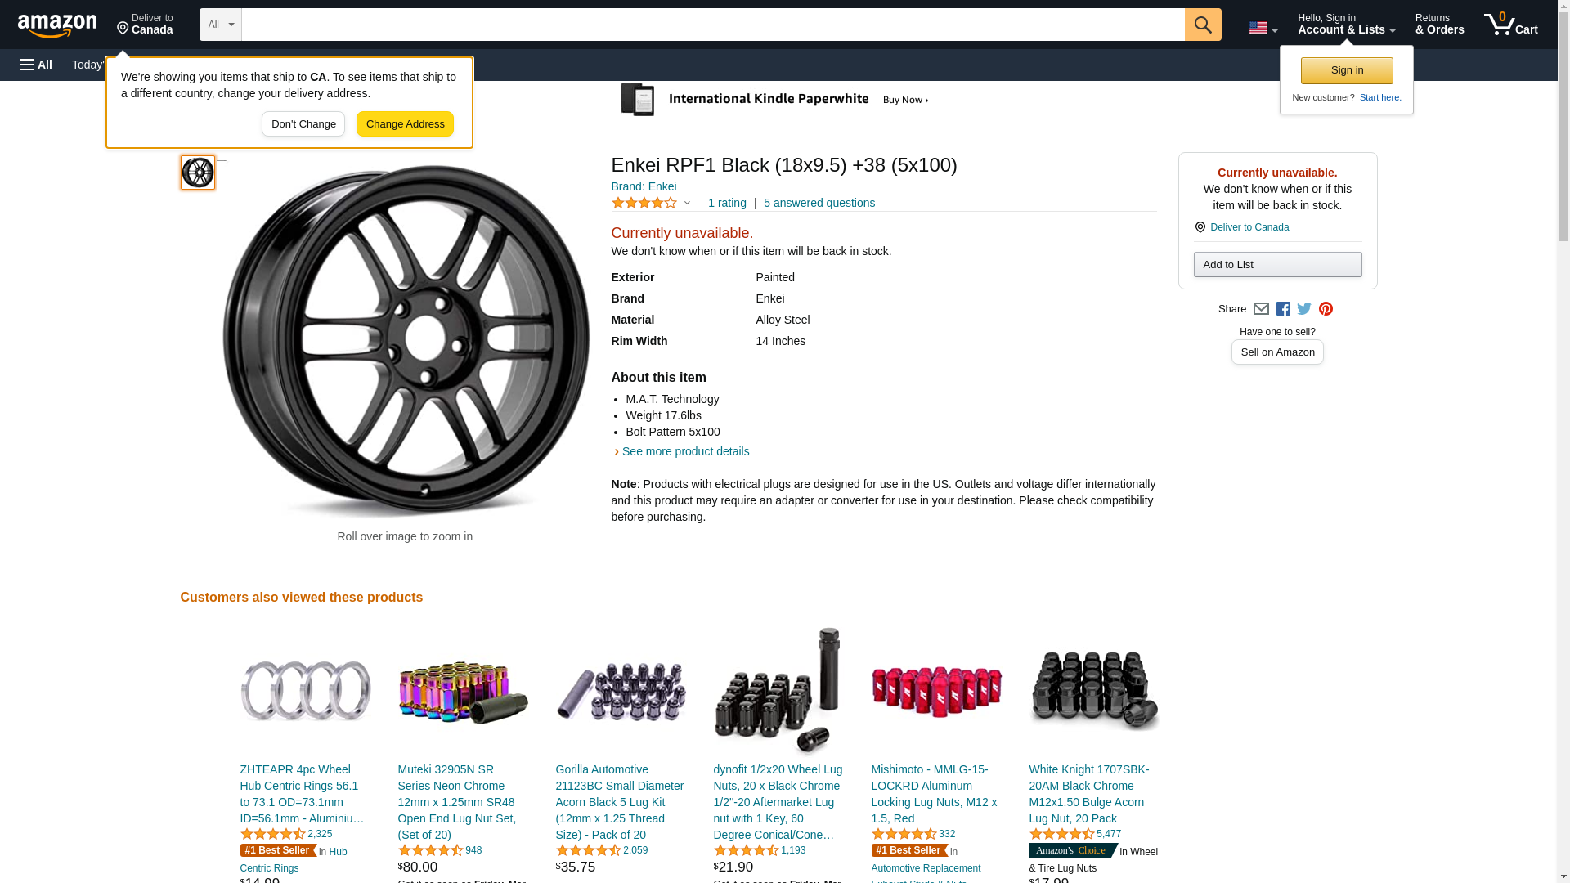Click the Don't Change button

303,124
